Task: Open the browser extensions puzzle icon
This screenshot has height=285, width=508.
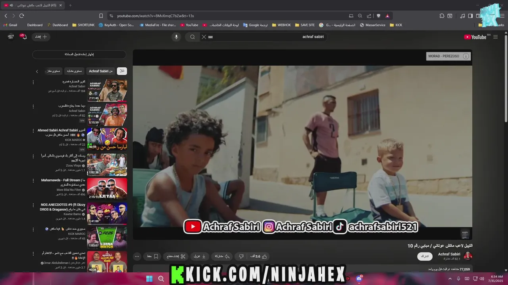Action: click(442, 16)
